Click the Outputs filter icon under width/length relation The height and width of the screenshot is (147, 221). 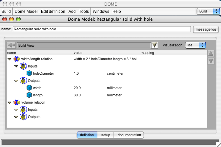click(23, 81)
